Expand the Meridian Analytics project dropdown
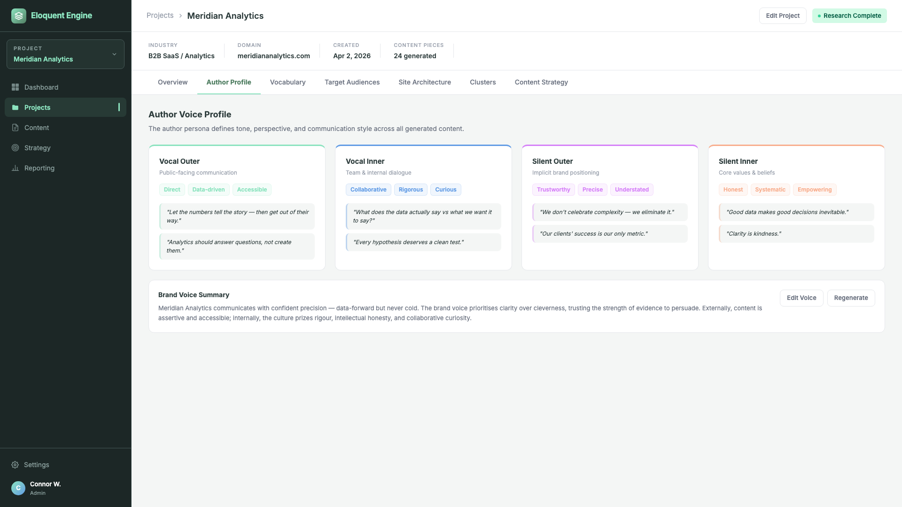The height and width of the screenshot is (507, 902). [x=65, y=54]
